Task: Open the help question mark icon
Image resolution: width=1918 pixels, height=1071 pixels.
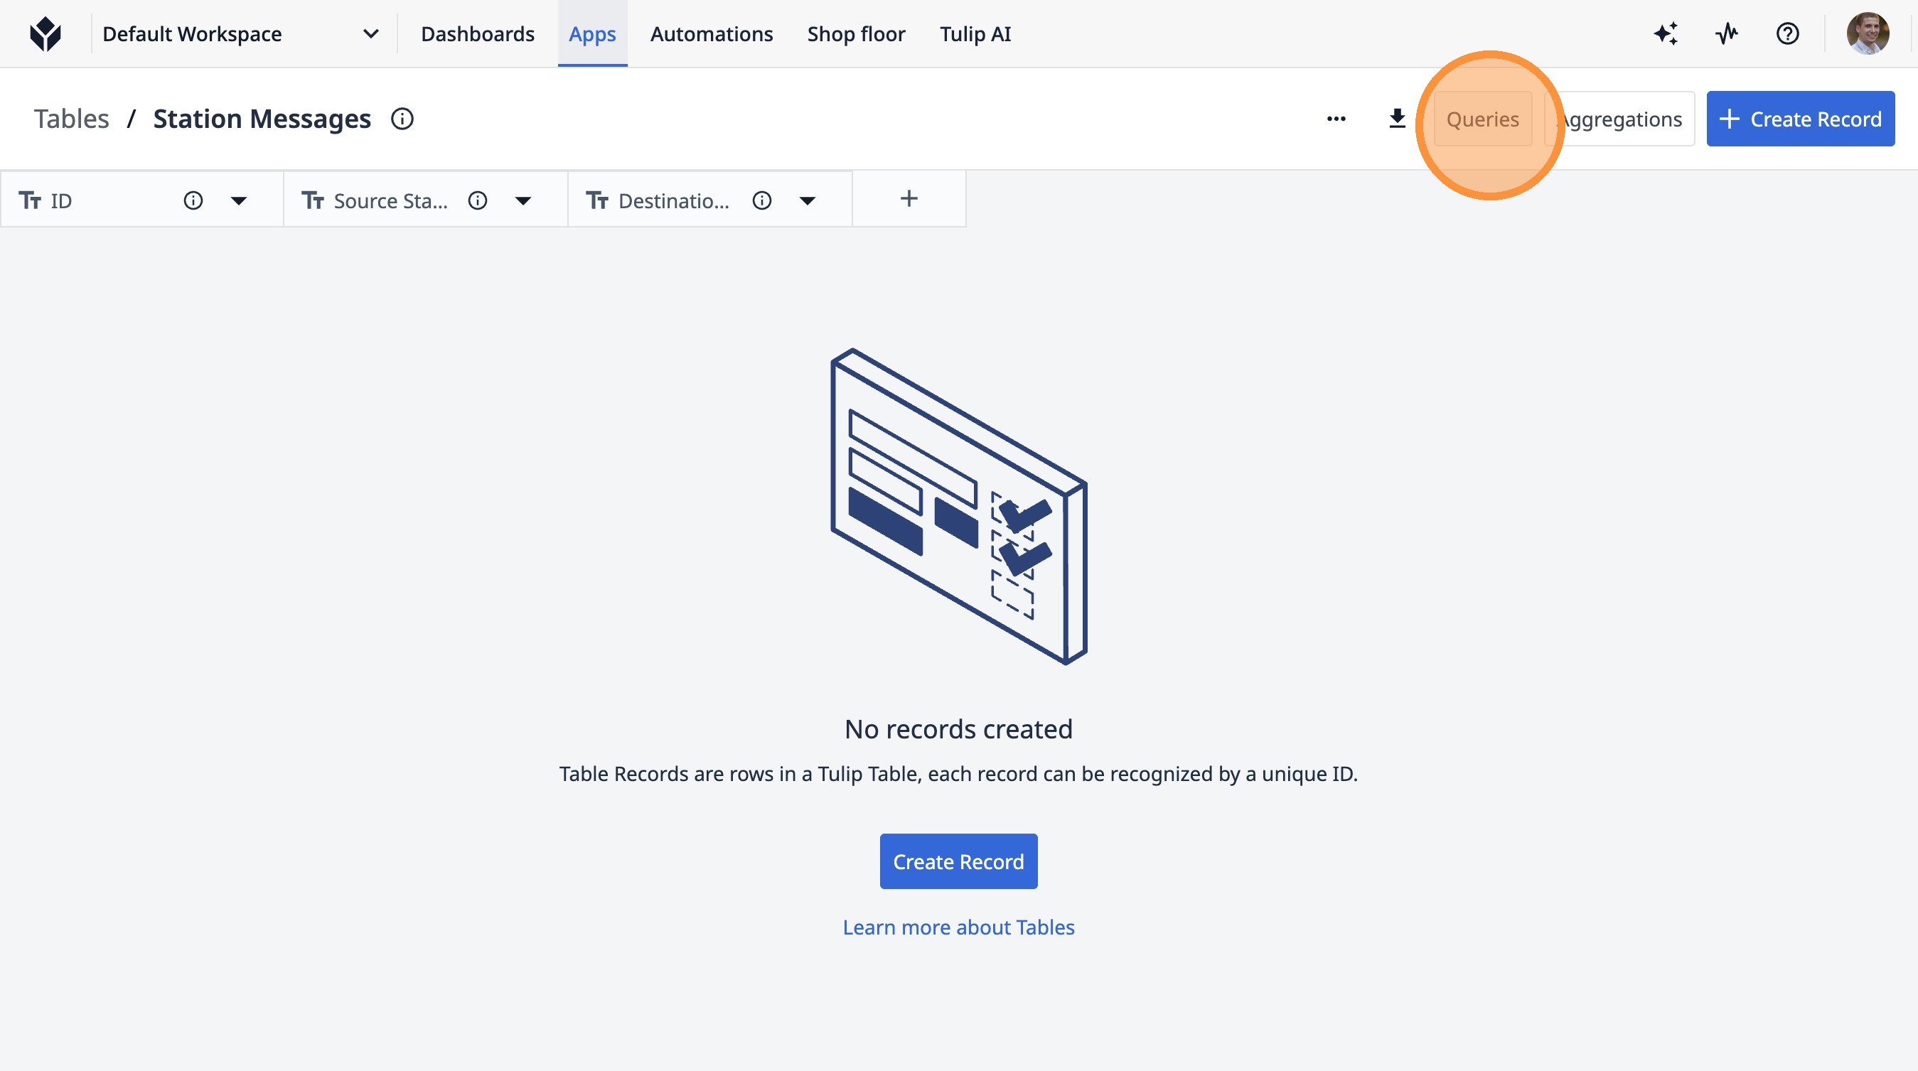Action: (1788, 34)
